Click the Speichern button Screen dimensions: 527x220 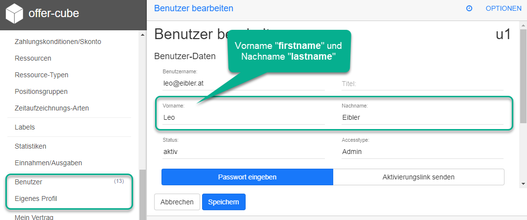[x=224, y=202]
